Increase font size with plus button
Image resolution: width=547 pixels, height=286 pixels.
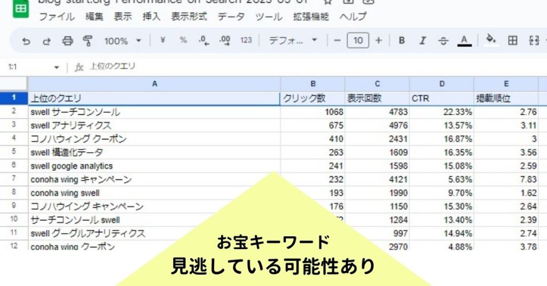379,41
